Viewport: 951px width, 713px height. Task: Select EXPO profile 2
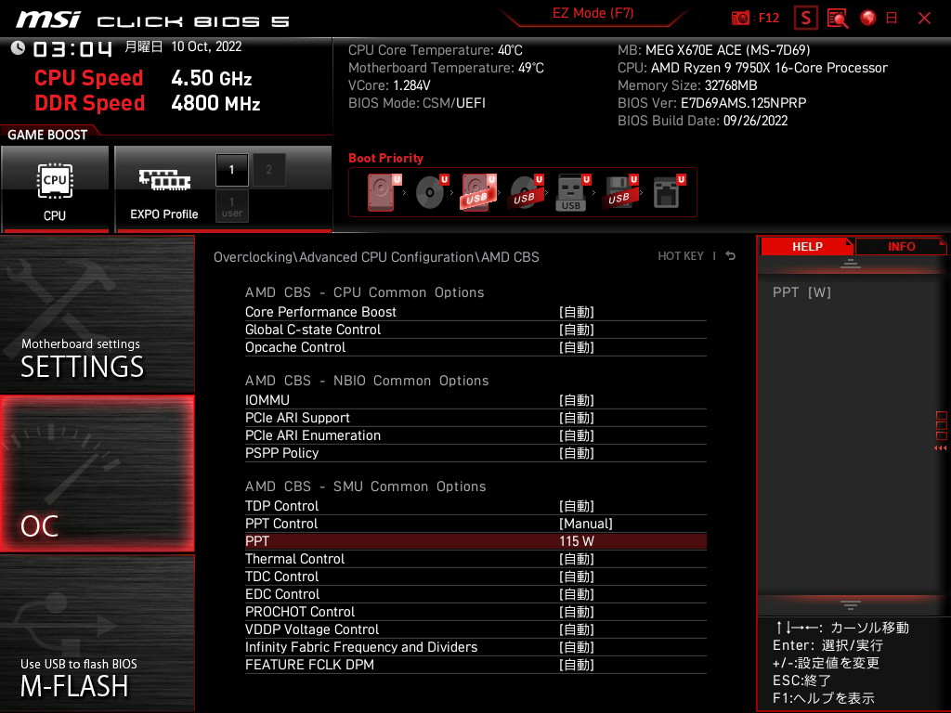pos(268,170)
